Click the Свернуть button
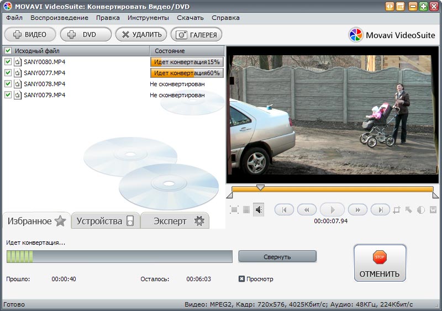Screen dimensions: 442x311 277,257
